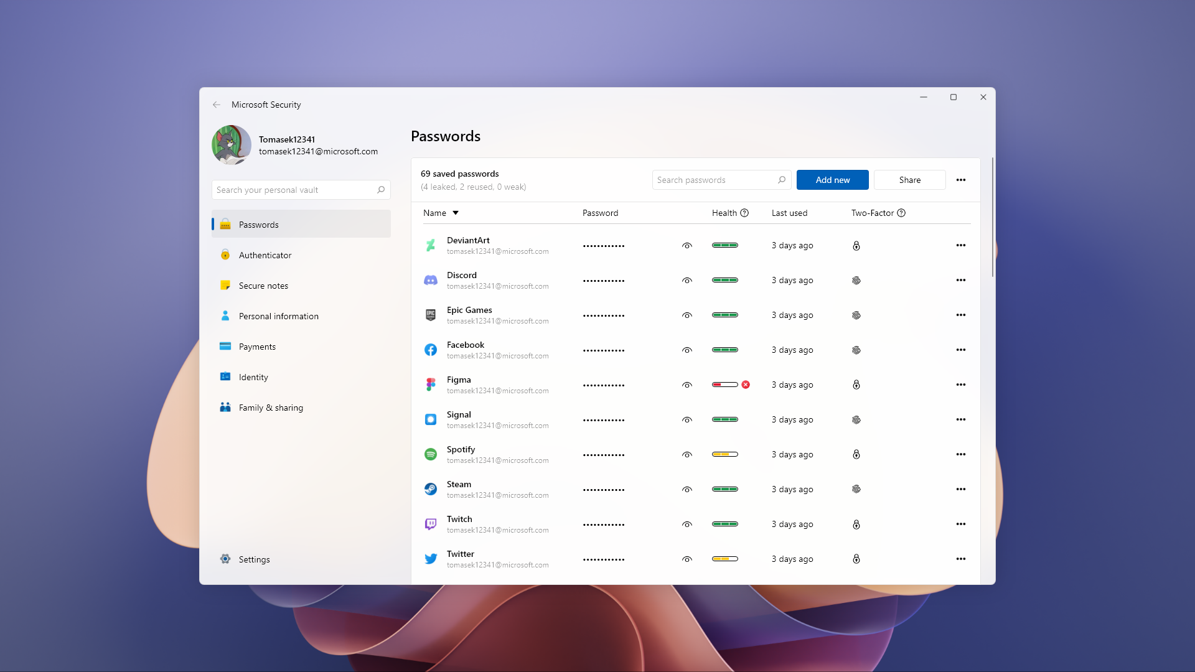Open more options for Epic Games row
1195x672 pixels.
(961, 315)
